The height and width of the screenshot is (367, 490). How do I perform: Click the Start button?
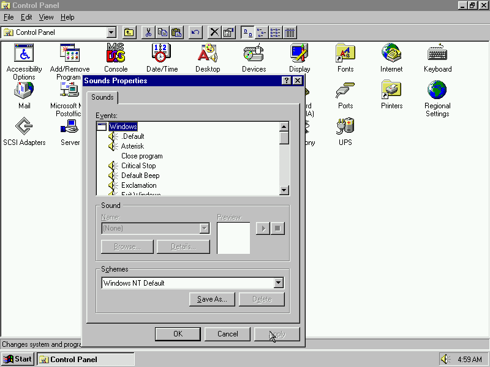click(x=18, y=359)
